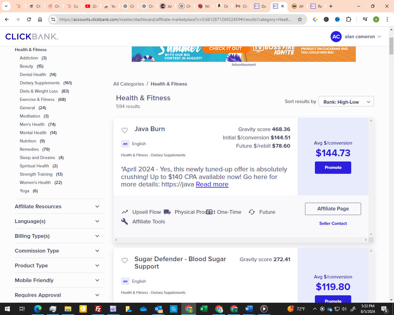This screenshot has height=315, width=394.
Task: Click Read more in Java Burn description
Action: [x=212, y=184]
